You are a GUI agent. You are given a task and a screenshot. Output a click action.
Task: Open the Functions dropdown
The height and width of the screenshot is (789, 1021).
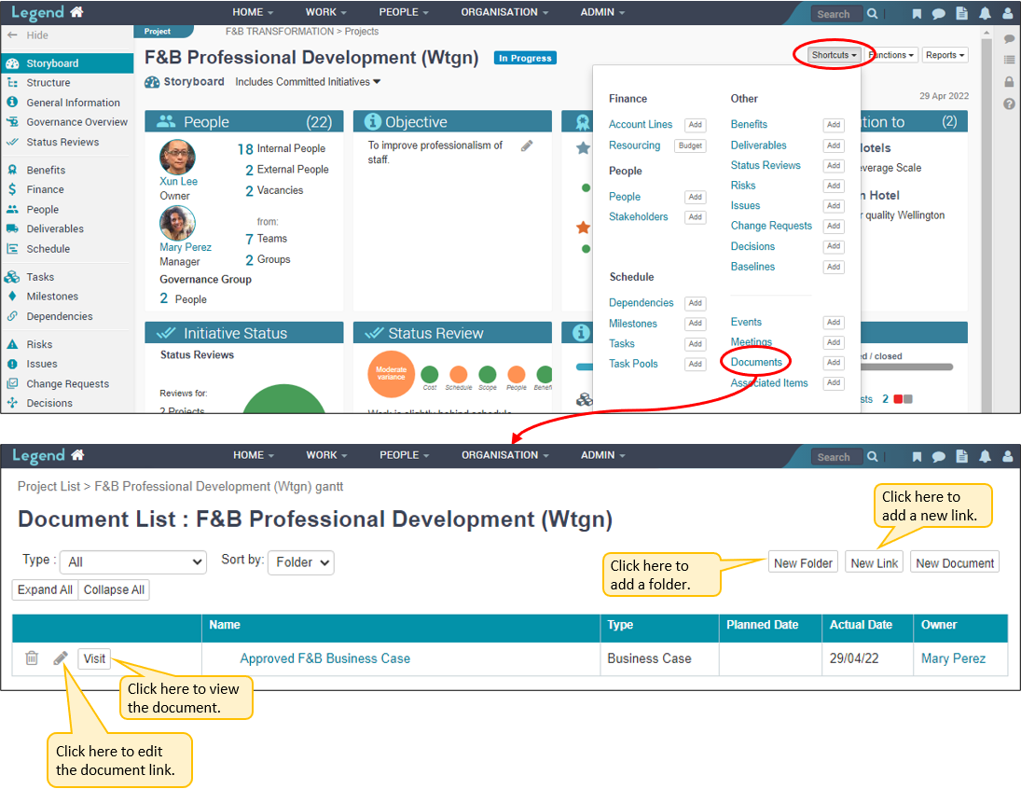(891, 55)
